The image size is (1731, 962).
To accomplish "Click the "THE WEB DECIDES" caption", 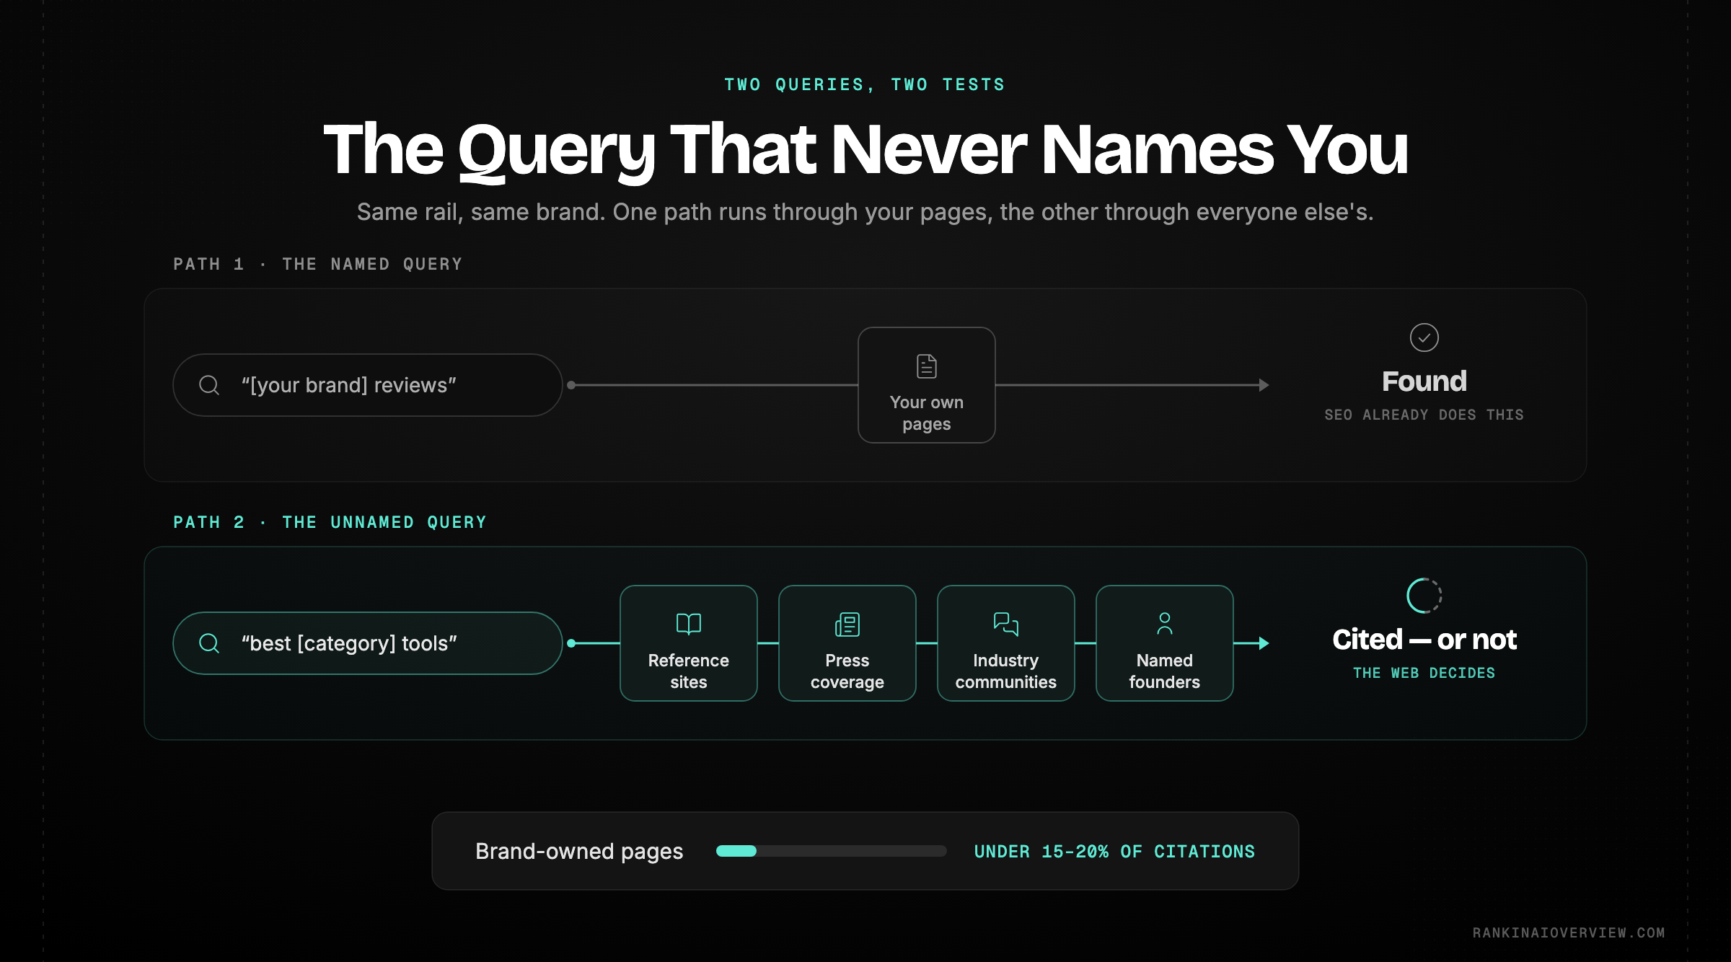I will pos(1424,673).
